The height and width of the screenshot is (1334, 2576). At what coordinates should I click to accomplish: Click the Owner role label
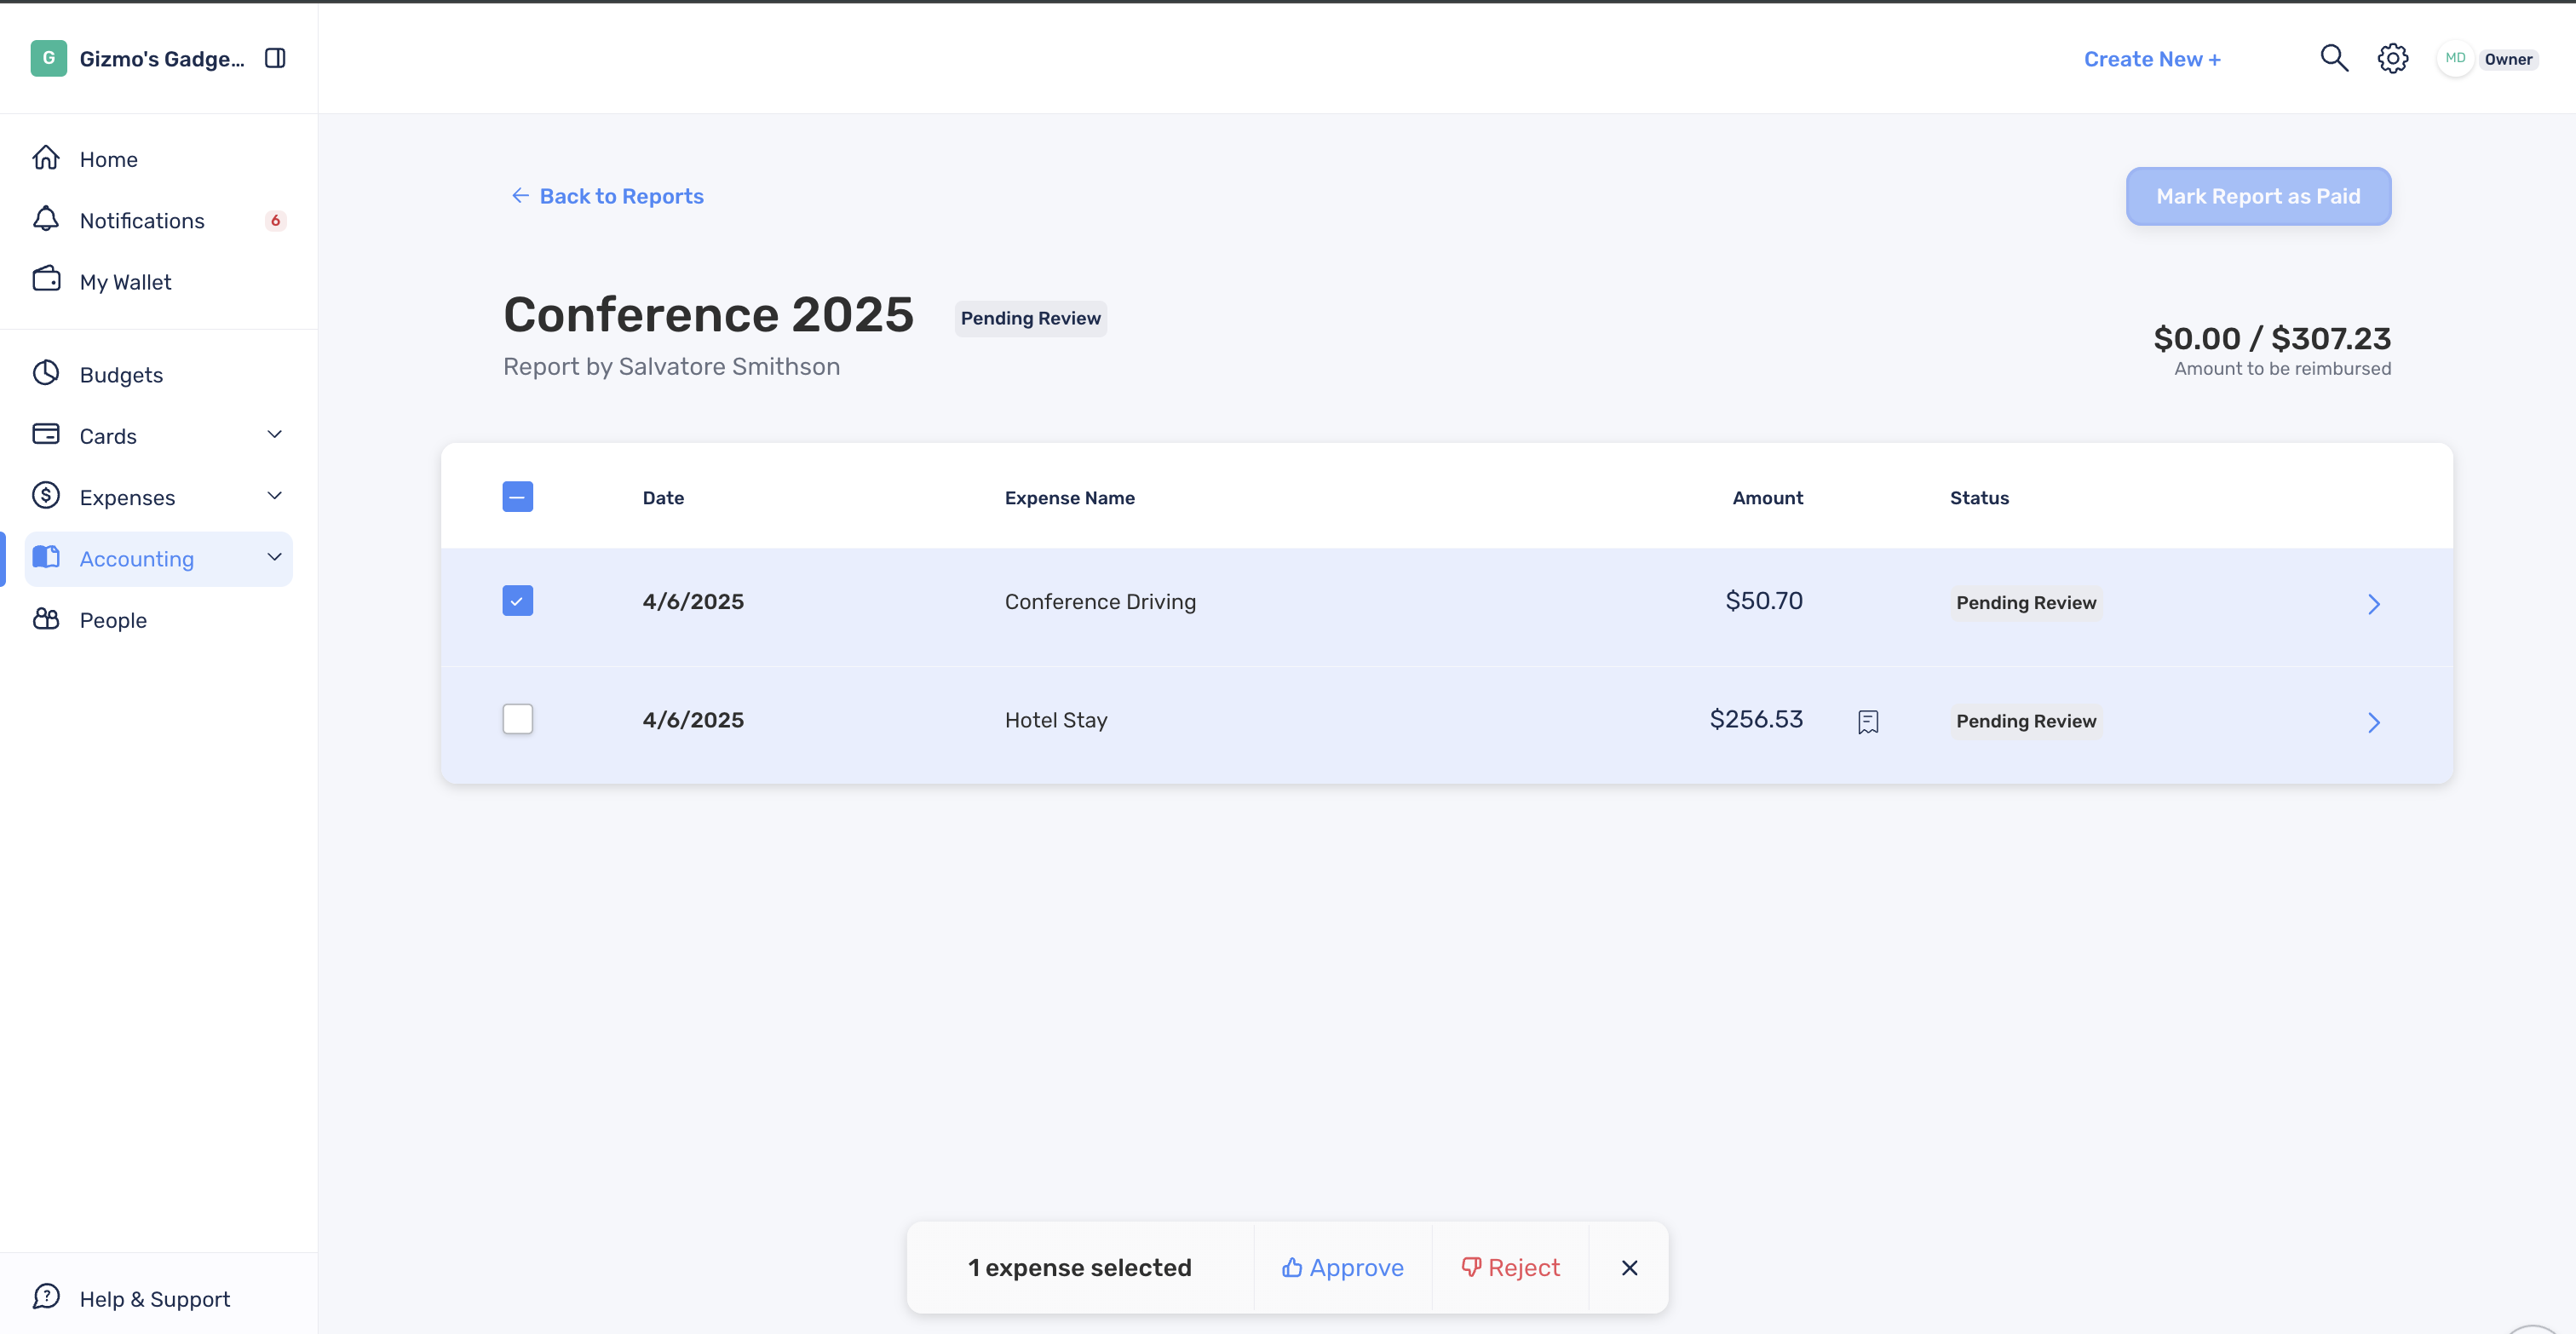2508,59
